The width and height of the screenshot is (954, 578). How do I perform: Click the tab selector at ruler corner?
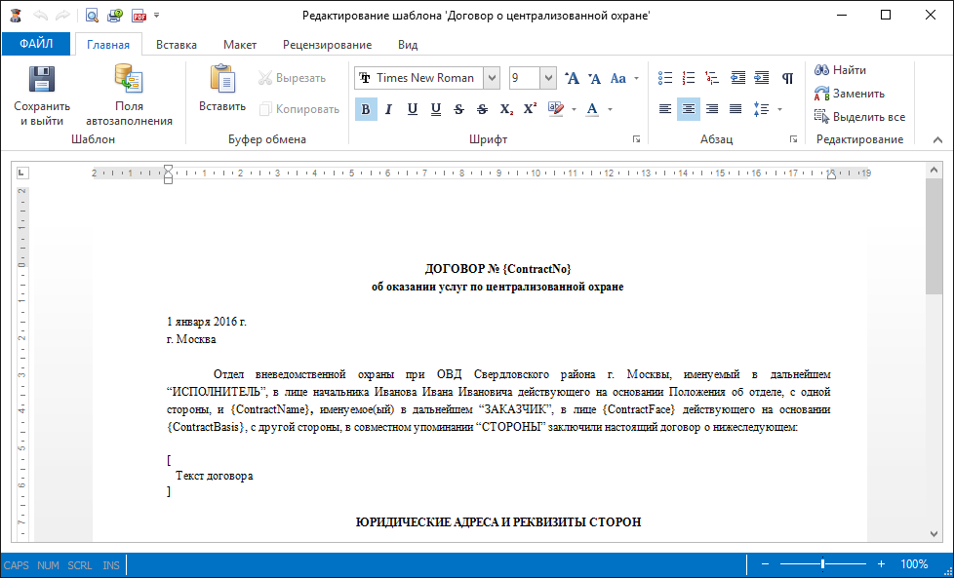point(21,173)
